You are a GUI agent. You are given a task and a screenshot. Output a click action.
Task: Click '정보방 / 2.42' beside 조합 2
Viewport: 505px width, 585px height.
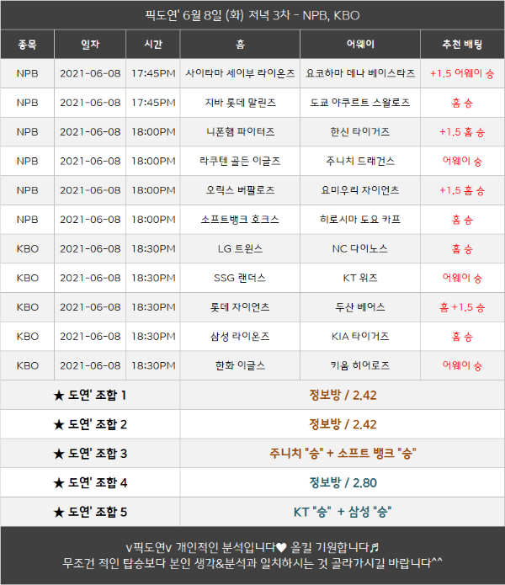coord(343,424)
